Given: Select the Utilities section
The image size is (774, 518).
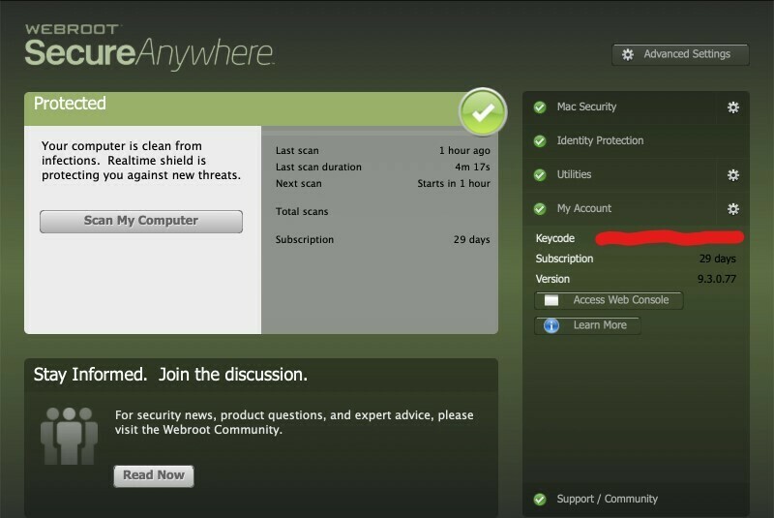Looking at the screenshot, I should click(x=574, y=174).
